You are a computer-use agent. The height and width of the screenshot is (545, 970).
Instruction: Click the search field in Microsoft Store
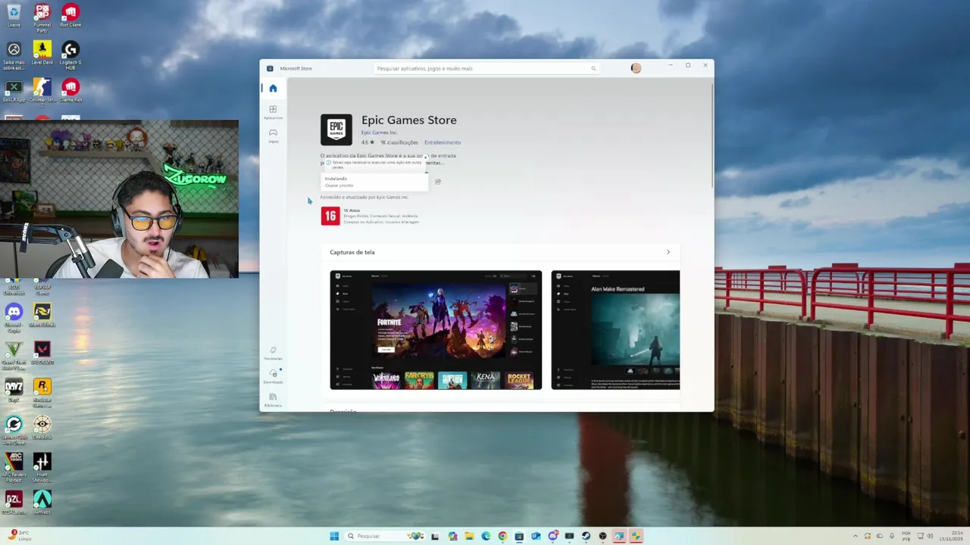pyautogui.click(x=487, y=68)
